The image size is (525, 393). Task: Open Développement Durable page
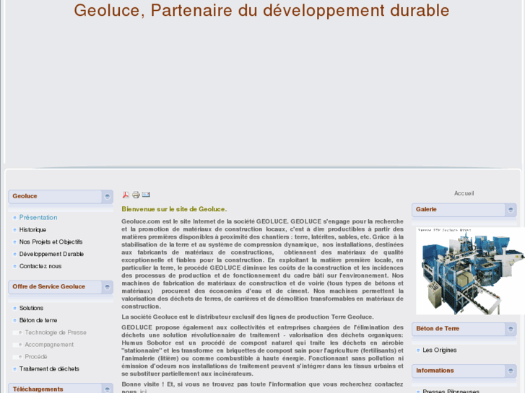(51, 254)
